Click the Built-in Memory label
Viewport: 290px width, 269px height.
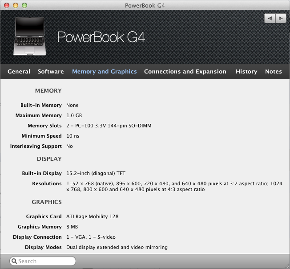(x=41, y=105)
